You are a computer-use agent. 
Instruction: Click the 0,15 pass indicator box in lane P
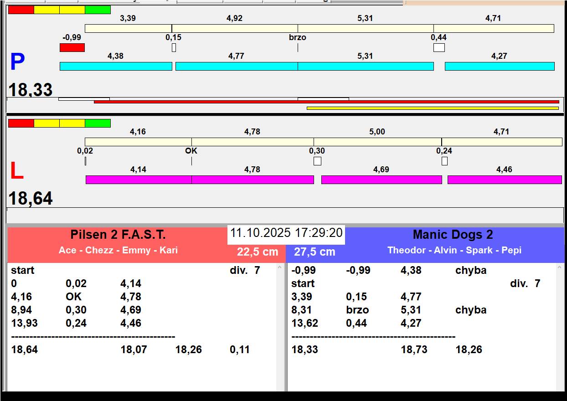coord(174,47)
